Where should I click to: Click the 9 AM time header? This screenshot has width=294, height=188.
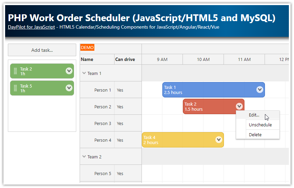click(162, 59)
